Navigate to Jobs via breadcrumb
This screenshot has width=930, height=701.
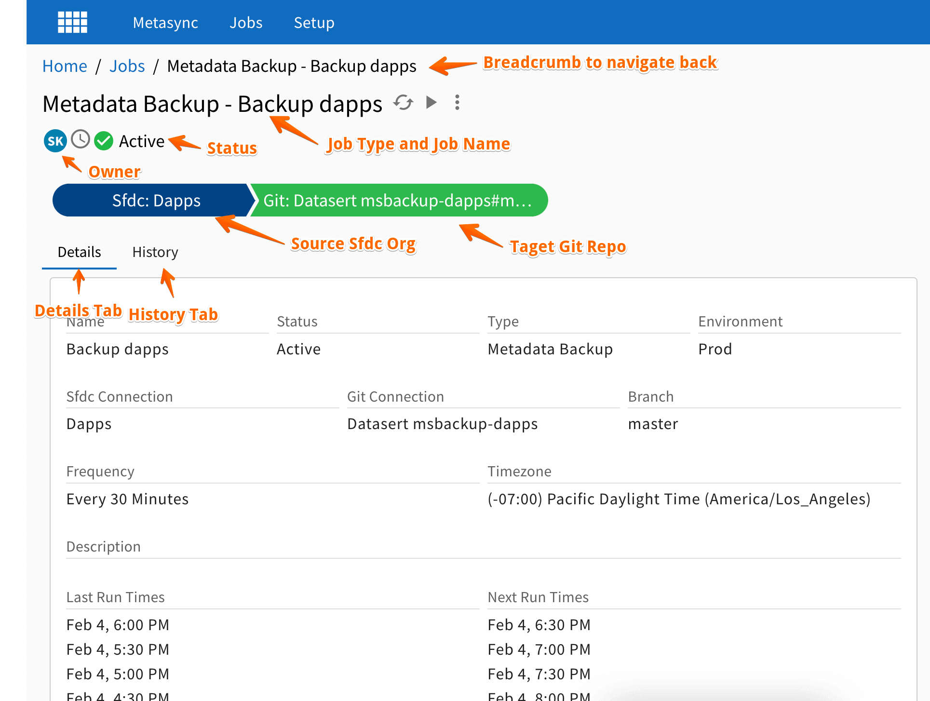coord(127,66)
